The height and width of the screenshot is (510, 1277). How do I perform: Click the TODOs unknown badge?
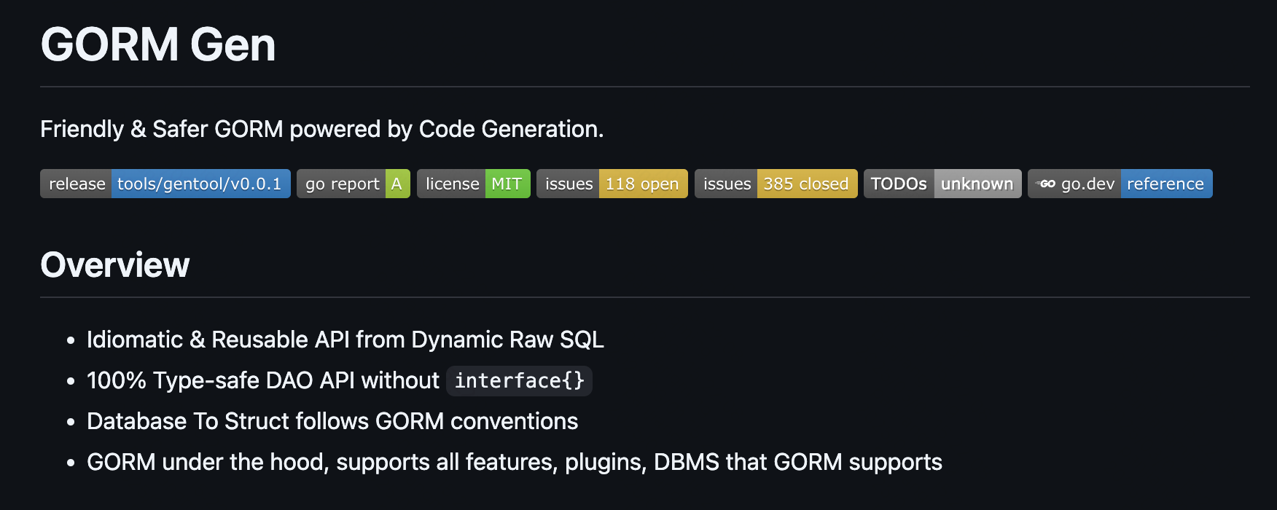(942, 184)
